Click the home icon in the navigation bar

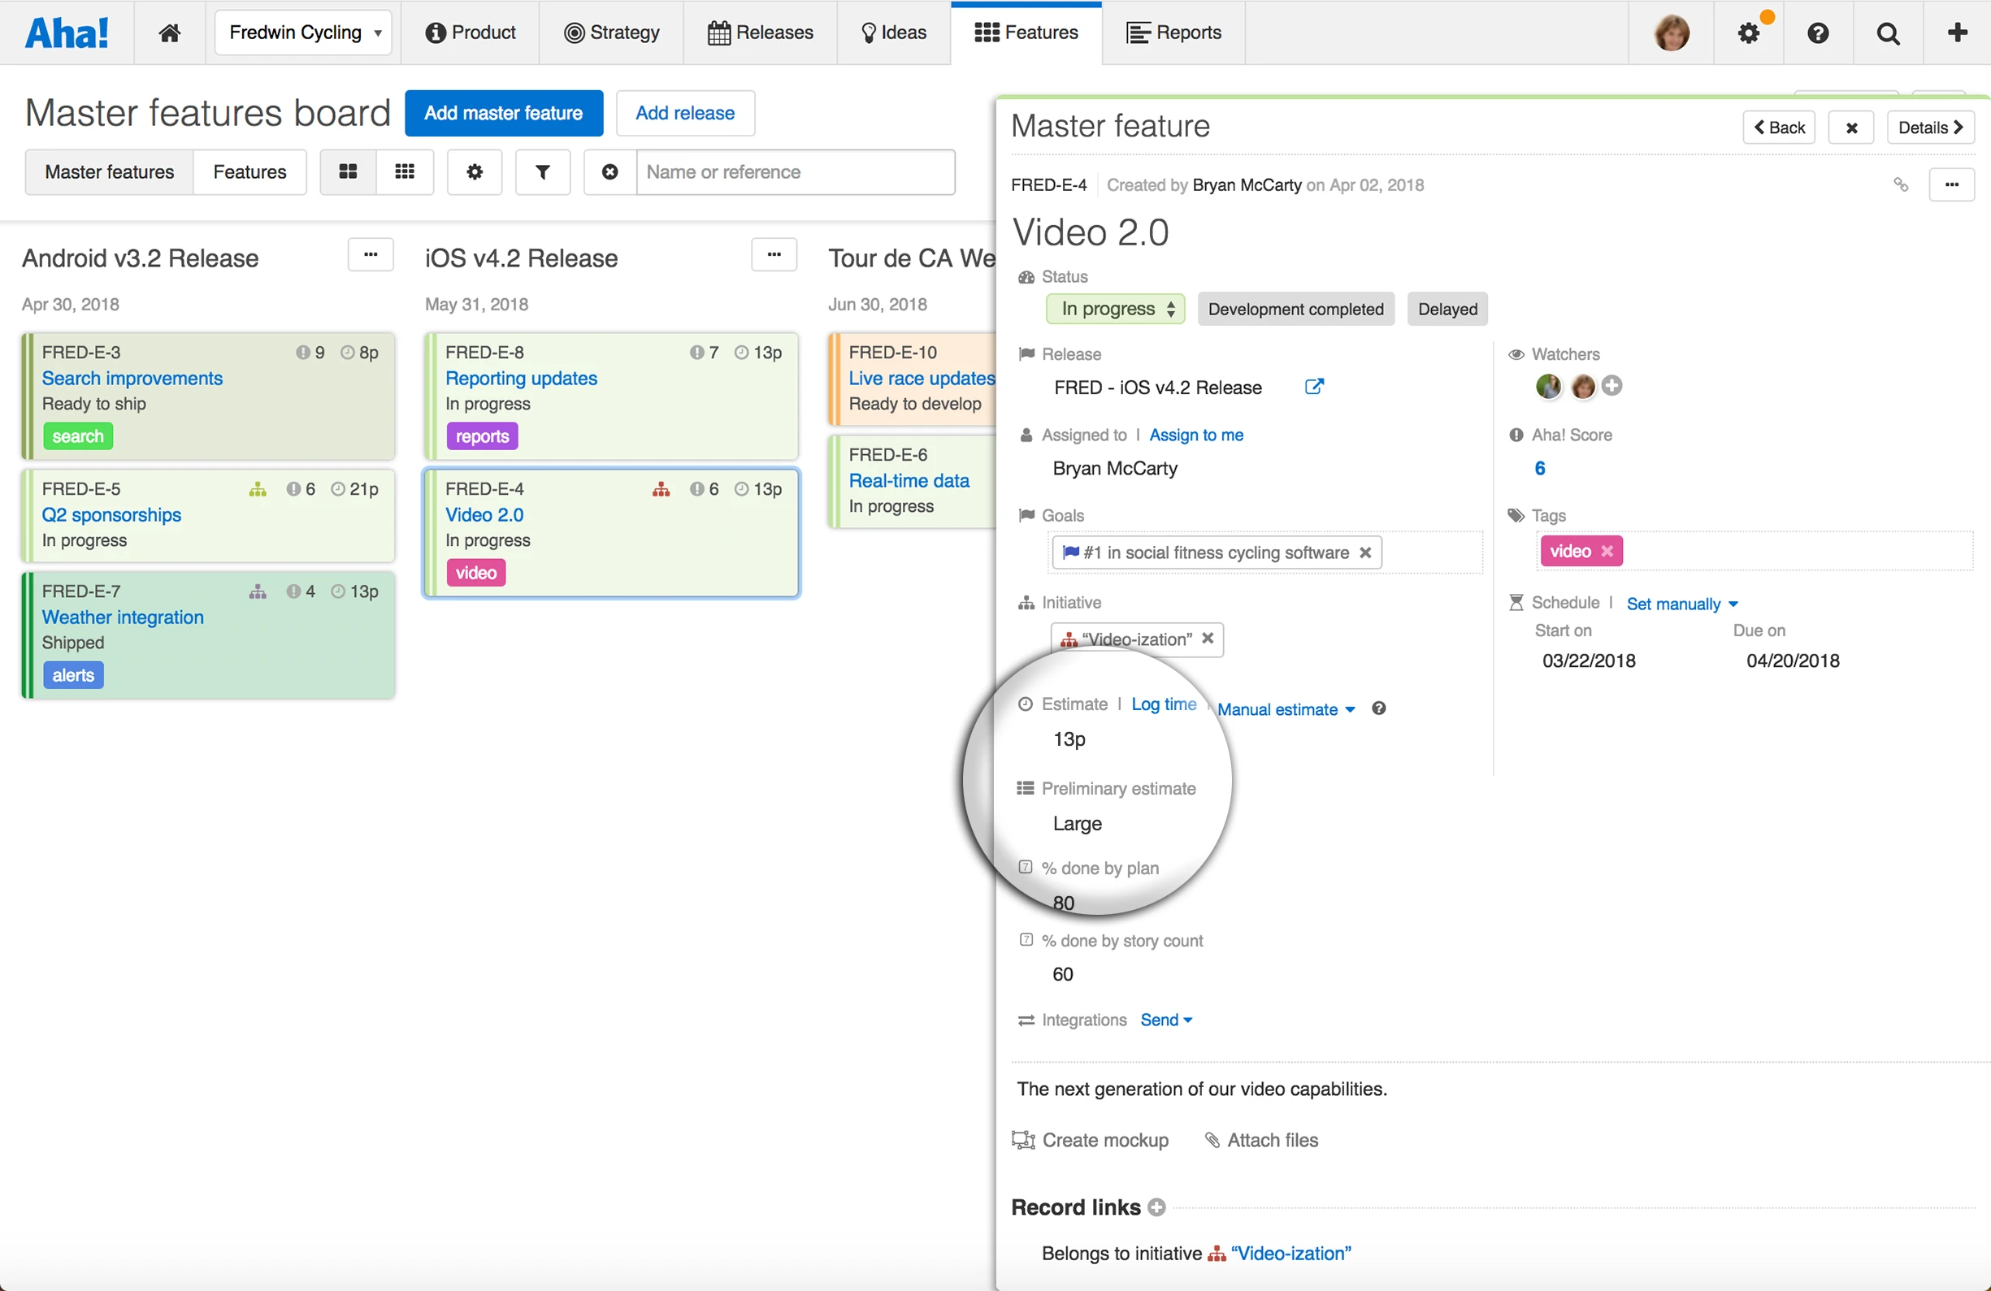click(170, 32)
